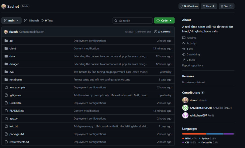Click the orange HTML segment of the language bar
Screen dimensions: 245x148
coord(194,134)
